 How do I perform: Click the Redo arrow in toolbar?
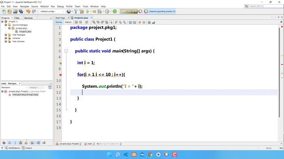pos(34,11)
